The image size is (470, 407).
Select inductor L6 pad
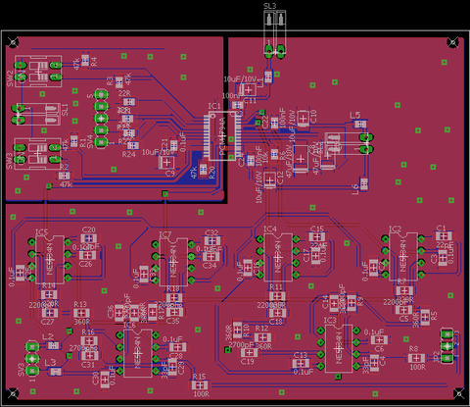(x=363, y=183)
